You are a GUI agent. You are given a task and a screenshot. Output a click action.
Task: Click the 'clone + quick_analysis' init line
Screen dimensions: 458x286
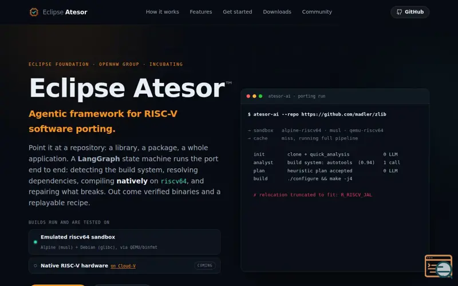[318, 154]
